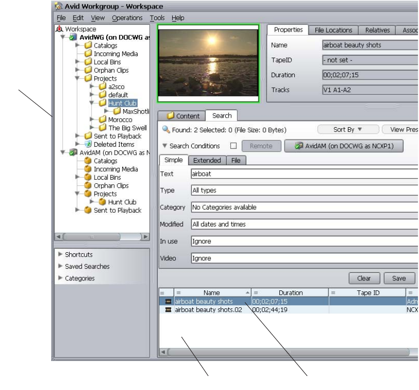Click the Deleted Items recycle icon
This screenshot has height=390, width=419.
pos(88,144)
